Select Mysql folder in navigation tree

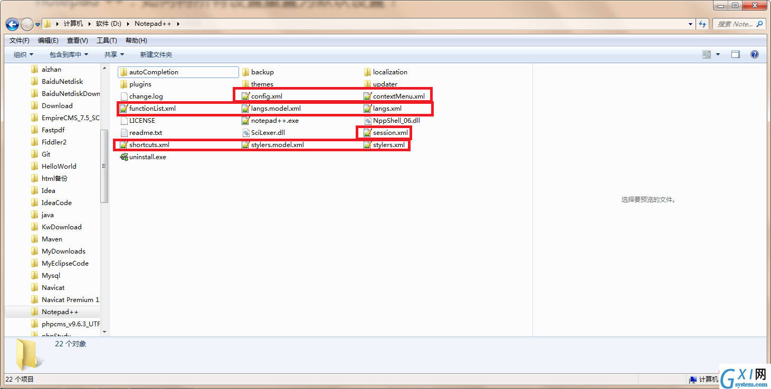click(51, 275)
